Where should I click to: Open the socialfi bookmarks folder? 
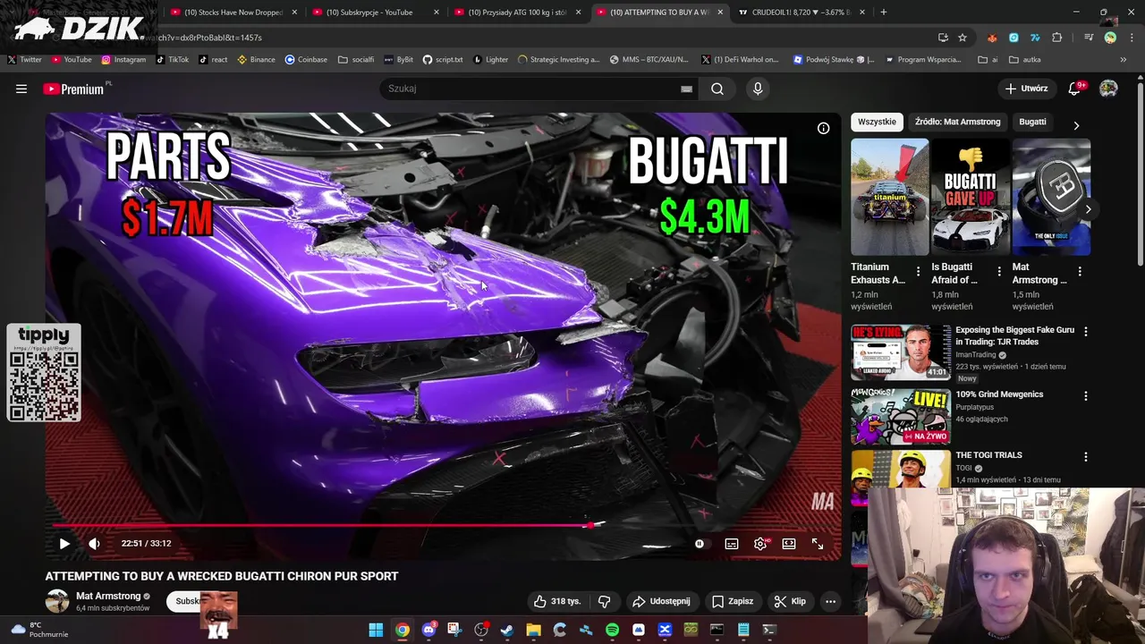tap(356, 60)
